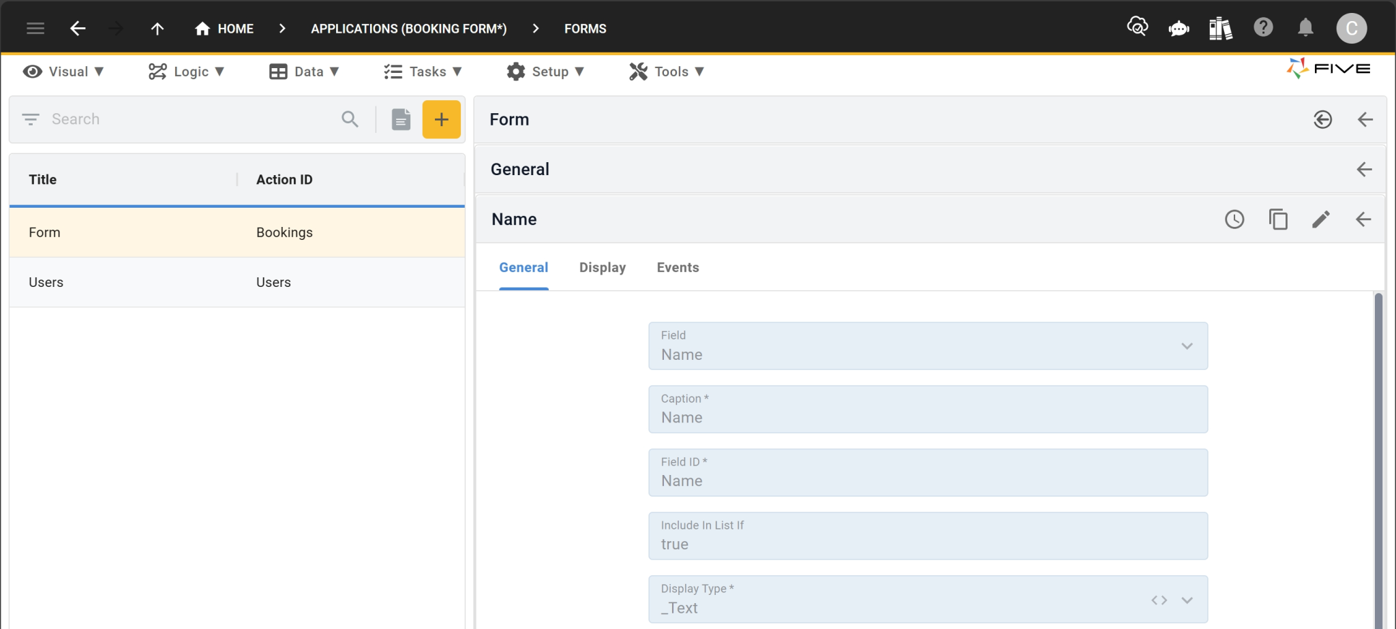
Task: Click the notifications bell
Action: pyautogui.click(x=1305, y=28)
